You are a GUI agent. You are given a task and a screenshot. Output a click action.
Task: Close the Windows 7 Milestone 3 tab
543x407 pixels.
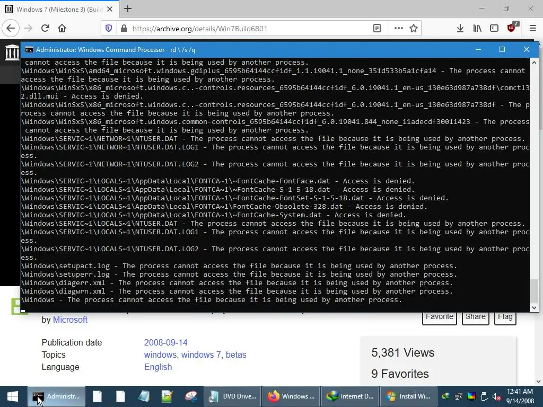tap(110, 9)
